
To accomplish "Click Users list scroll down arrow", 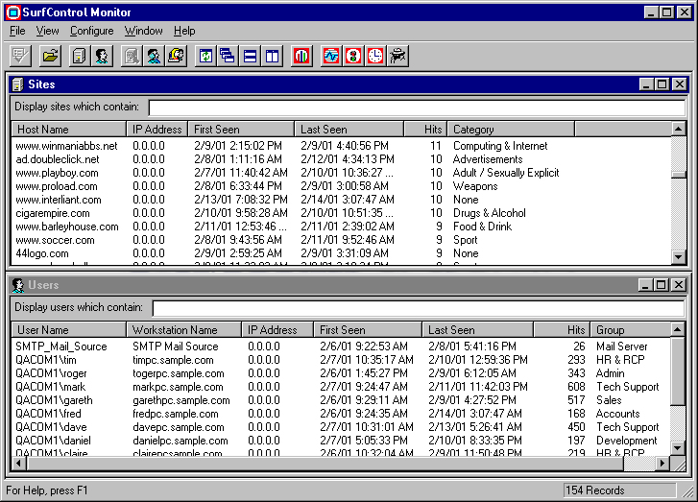I will click(x=677, y=447).
